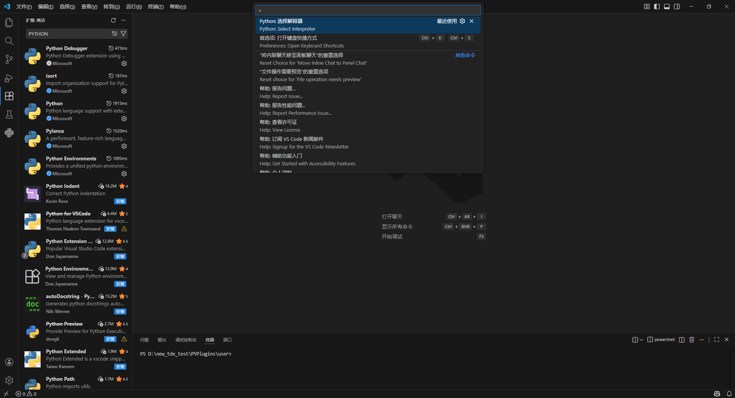Click the Accounts icon in activity bar
This screenshot has height=398, width=735.
9,362
